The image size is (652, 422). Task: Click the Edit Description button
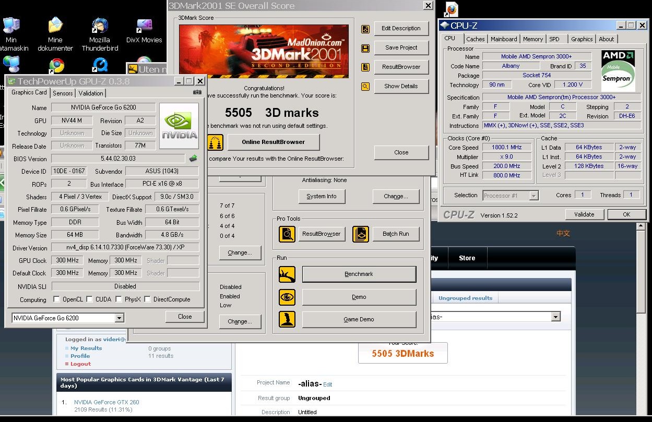401,29
